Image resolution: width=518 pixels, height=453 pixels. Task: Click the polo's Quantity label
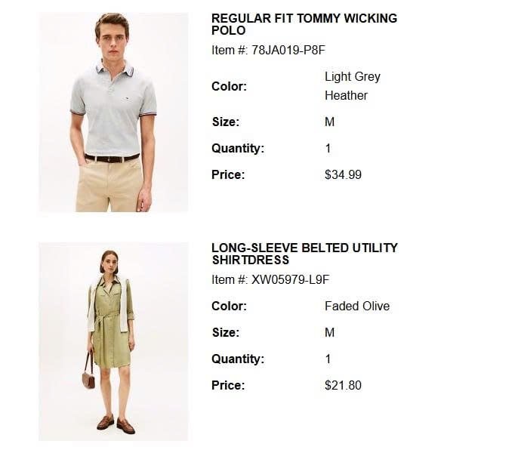pyautogui.click(x=238, y=148)
